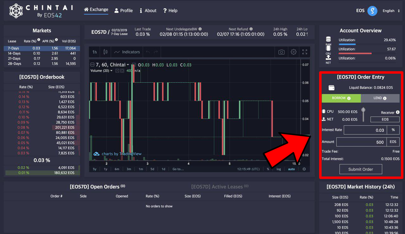Click info icon beside Next UndelegateBW

(200, 29)
